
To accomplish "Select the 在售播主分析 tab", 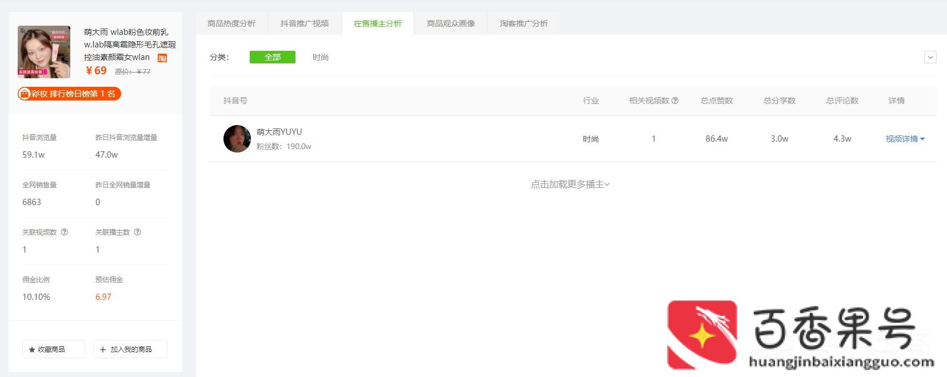I will [378, 23].
